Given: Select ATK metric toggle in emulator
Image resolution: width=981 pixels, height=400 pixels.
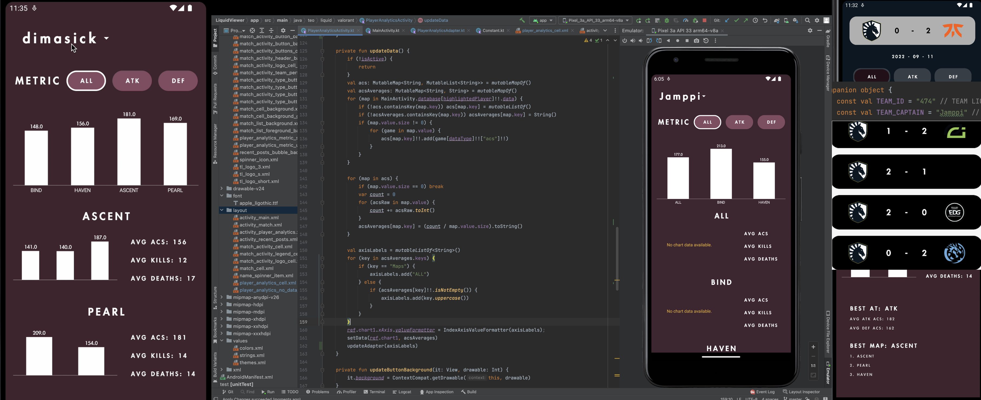Looking at the screenshot, I should 739,122.
